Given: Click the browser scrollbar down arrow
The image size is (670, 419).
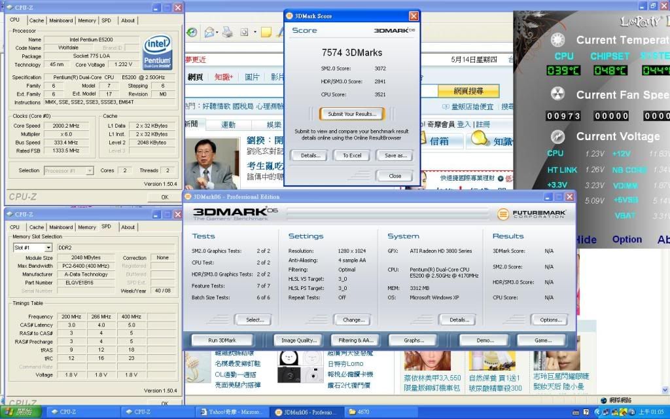Looking at the screenshot, I should click(x=665, y=390).
